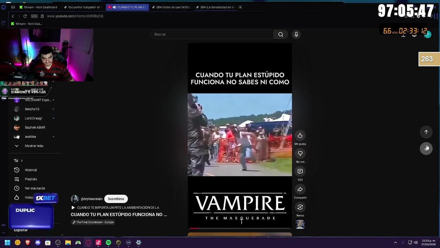440x248 pixels.
Task: Open Ver más tarde in the sidebar
Action: coord(34,188)
